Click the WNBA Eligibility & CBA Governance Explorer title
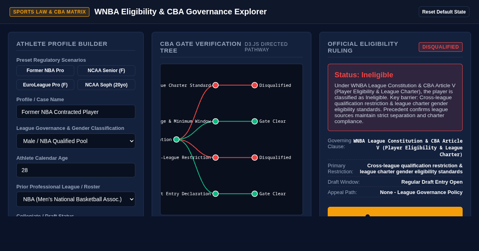The image size is (479, 251). coord(180,12)
